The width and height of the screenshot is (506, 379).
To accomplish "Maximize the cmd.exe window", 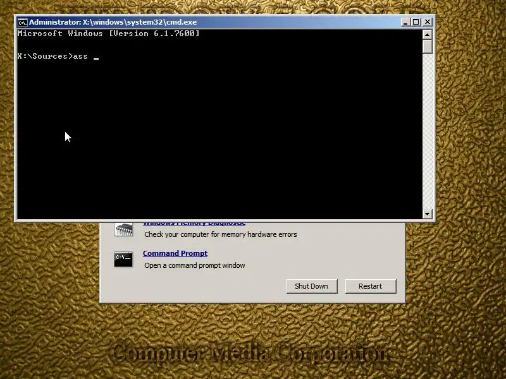I will [x=416, y=22].
